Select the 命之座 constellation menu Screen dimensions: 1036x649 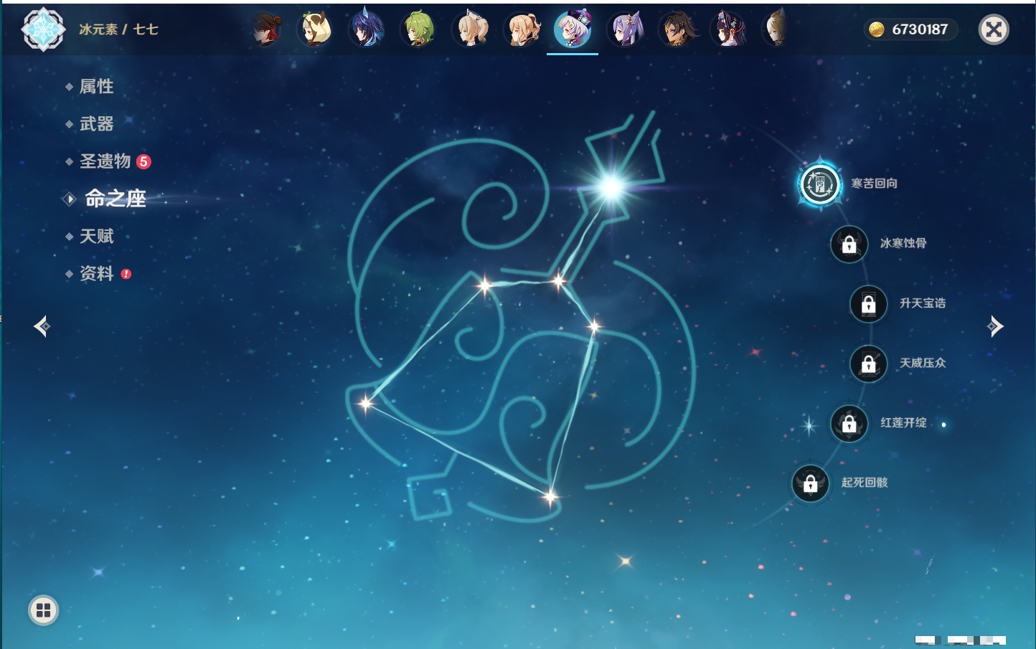coord(116,199)
